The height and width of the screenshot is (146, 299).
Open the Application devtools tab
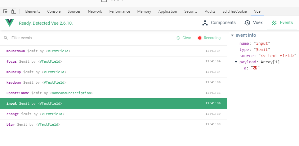pos(167,11)
